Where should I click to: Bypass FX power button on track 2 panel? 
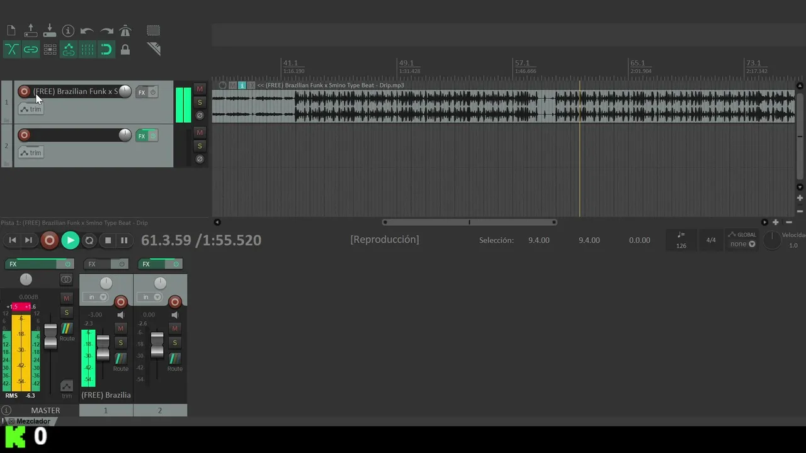click(x=152, y=136)
